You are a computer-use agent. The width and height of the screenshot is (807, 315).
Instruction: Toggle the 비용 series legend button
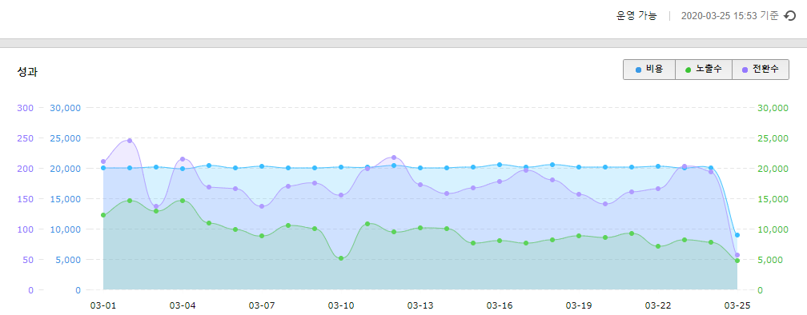tap(649, 70)
